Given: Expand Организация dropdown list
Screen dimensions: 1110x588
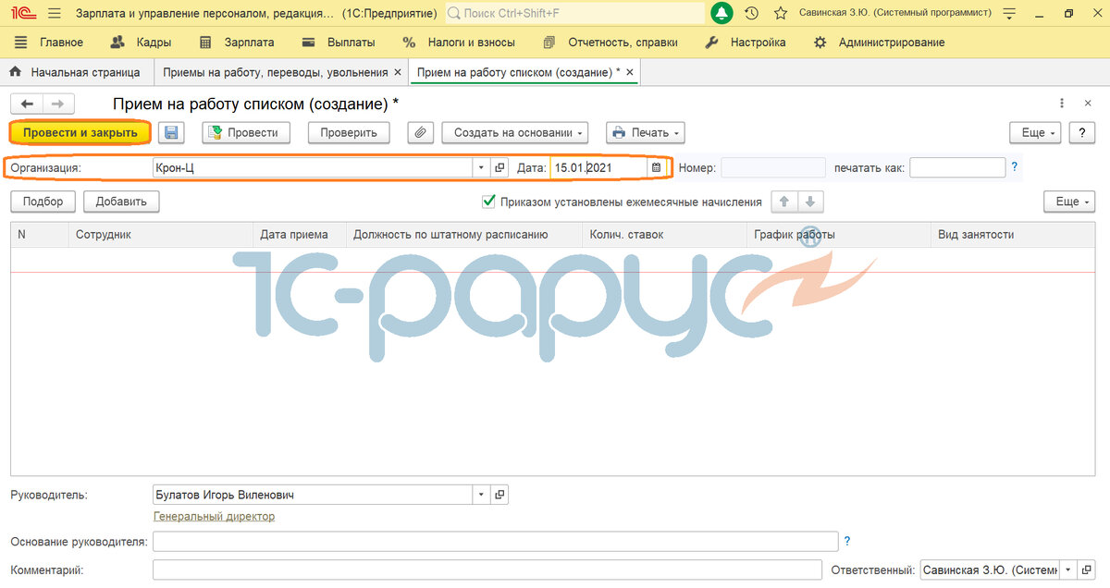Looking at the screenshot, I should click(481, 167).
